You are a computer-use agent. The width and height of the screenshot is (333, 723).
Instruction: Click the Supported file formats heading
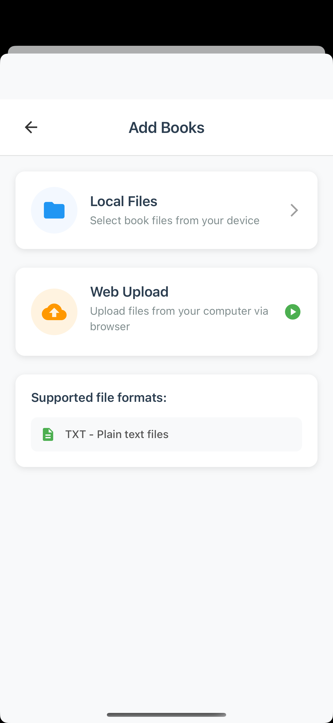coord(99,397)
